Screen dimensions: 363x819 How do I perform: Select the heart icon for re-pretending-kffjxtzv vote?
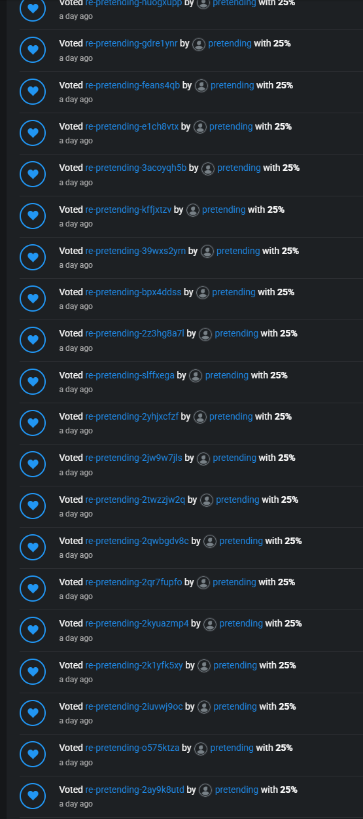click(x=33, y=216)
